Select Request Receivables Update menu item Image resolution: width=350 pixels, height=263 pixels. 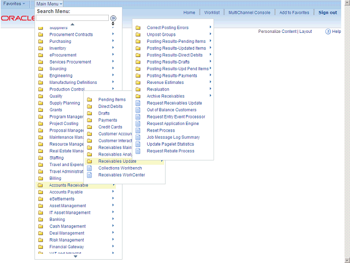click(x=174, y=103)
